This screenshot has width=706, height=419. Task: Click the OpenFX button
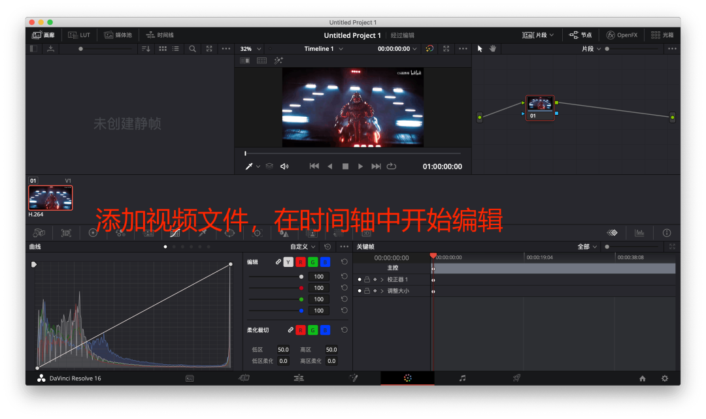point(622,35)
